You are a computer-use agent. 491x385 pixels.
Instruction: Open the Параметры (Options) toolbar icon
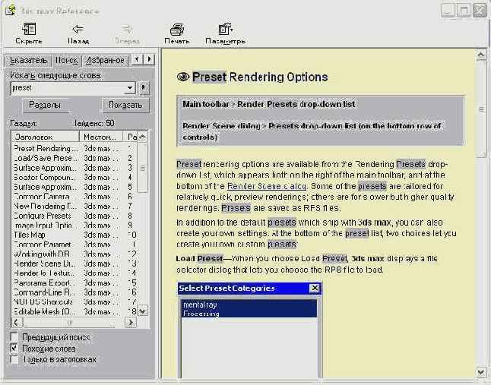coord(225,29)
